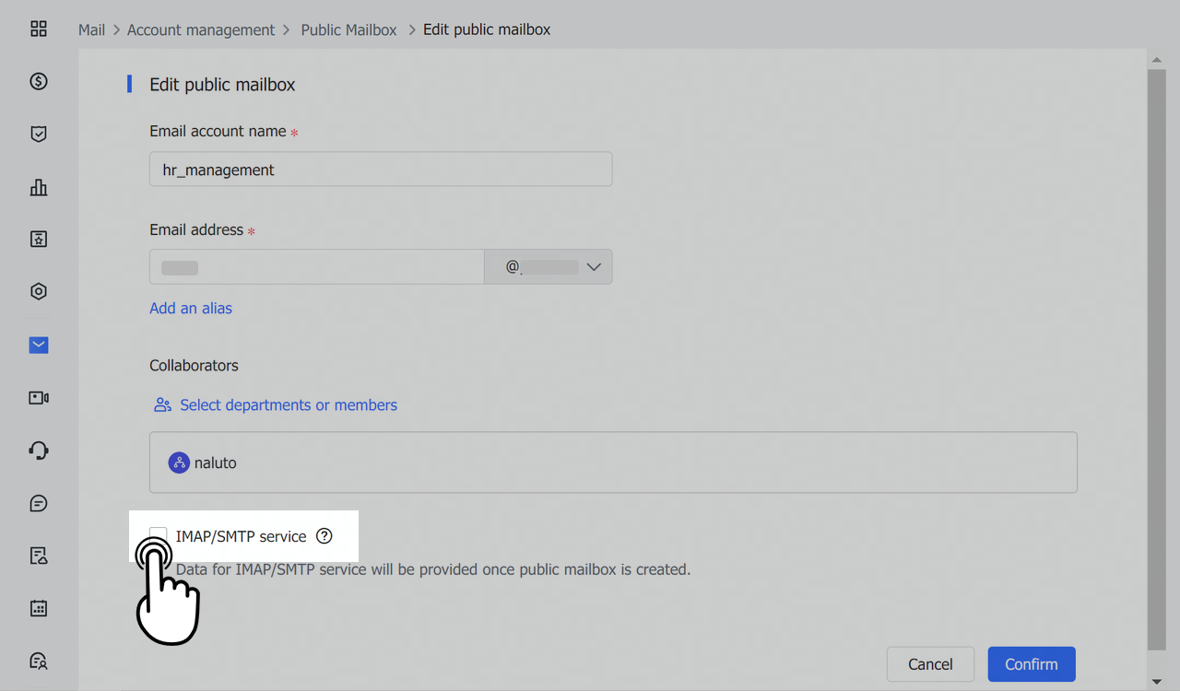Open the calendar icon in sidebar
Viewport: 1180px width, 691px height.
(38, 608)
